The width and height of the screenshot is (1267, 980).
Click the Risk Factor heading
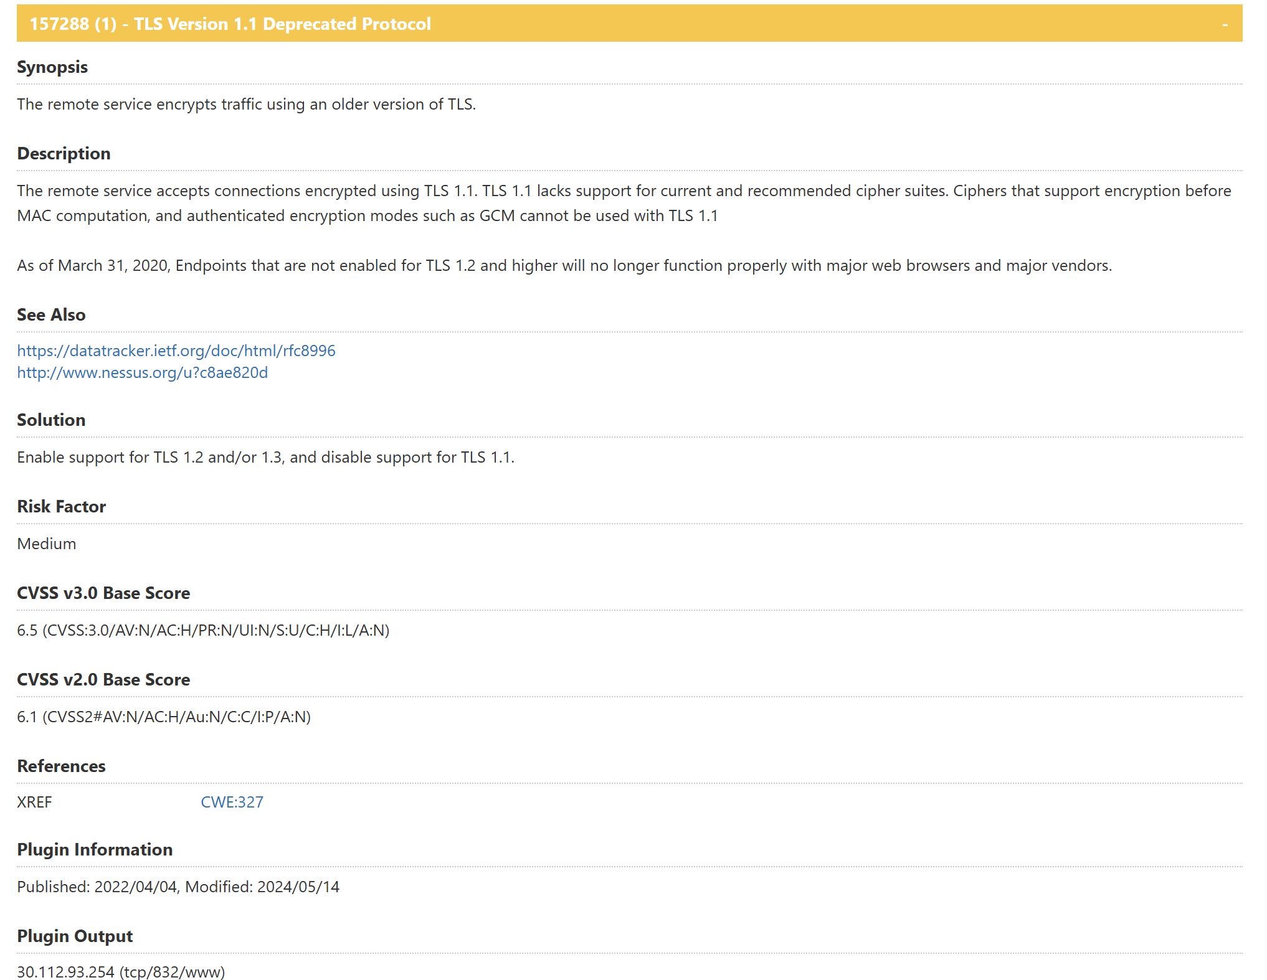click(61, 506)
